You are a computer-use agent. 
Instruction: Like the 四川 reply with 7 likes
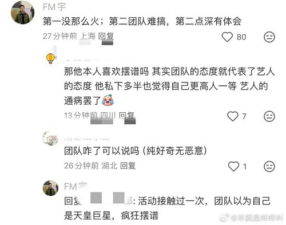click(x=233, y=116)
